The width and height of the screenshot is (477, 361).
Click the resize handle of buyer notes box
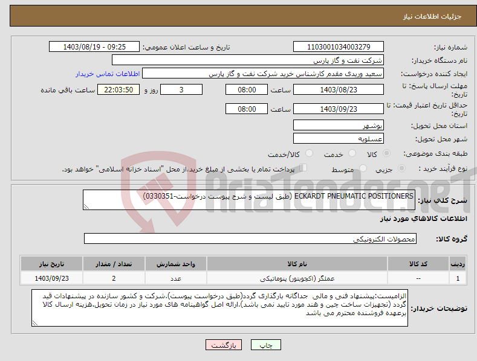pos(35,324)
